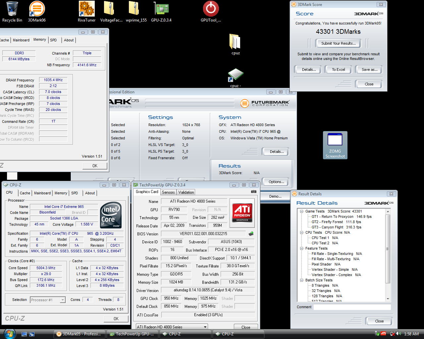Viewport: 424px width, 339px height.
Task: Click the Switch between windows quick launch icon
Action: 32,334
